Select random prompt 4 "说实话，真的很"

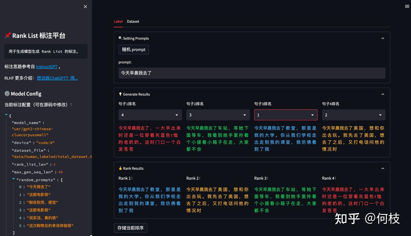pyautogui.click(x=39, y=218)
